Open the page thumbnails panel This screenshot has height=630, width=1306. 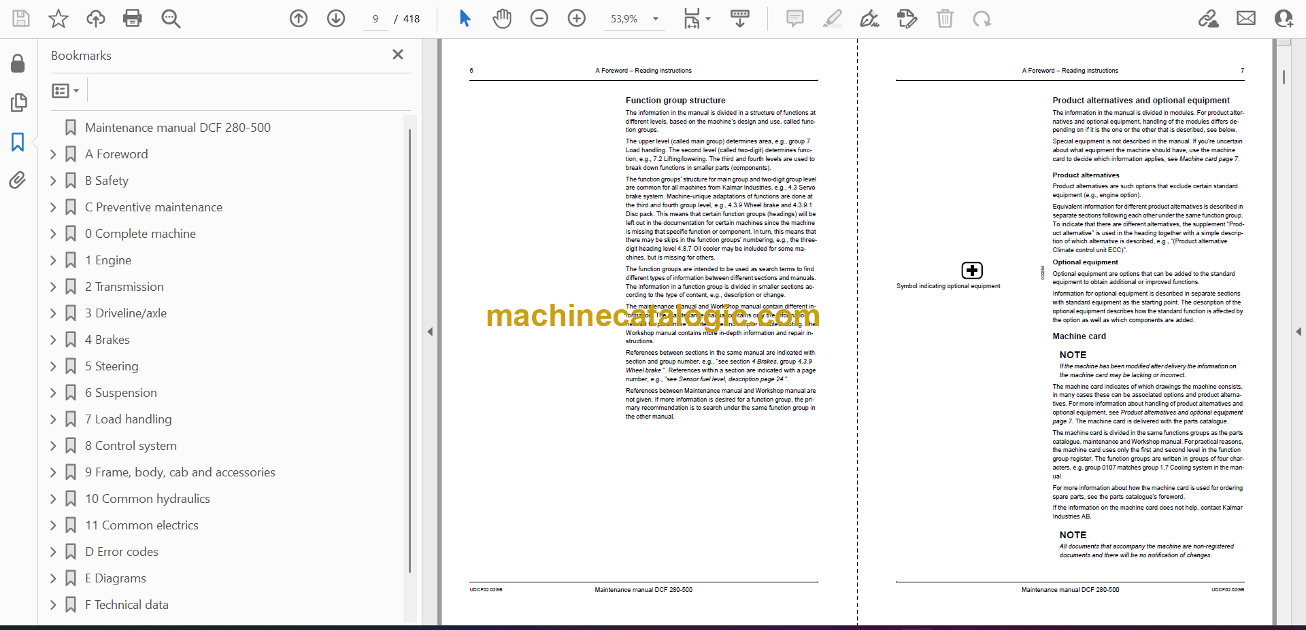click(18, 103)
